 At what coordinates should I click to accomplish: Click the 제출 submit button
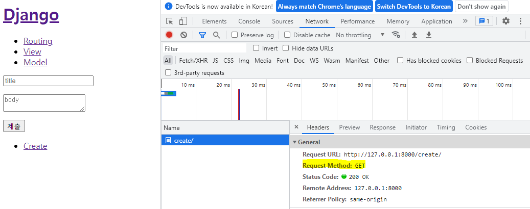tap(14, 126)
